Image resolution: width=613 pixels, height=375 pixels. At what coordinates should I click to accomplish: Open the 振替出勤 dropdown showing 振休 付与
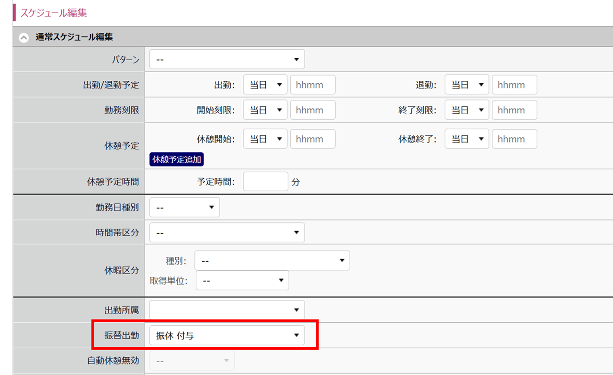(227, 335)
